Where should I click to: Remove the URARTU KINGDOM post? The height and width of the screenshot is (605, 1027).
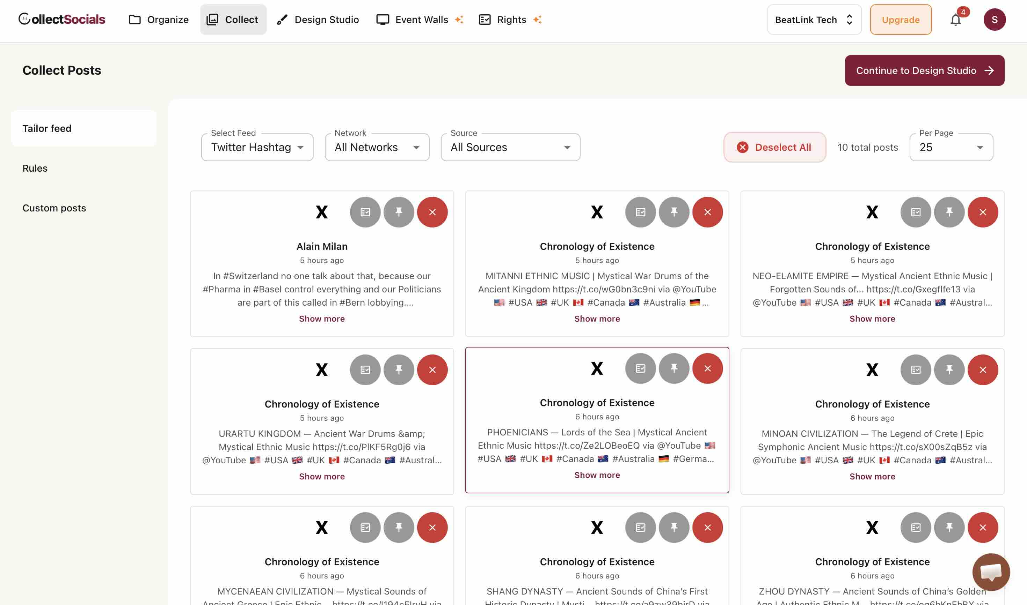[x=432, y=370]
